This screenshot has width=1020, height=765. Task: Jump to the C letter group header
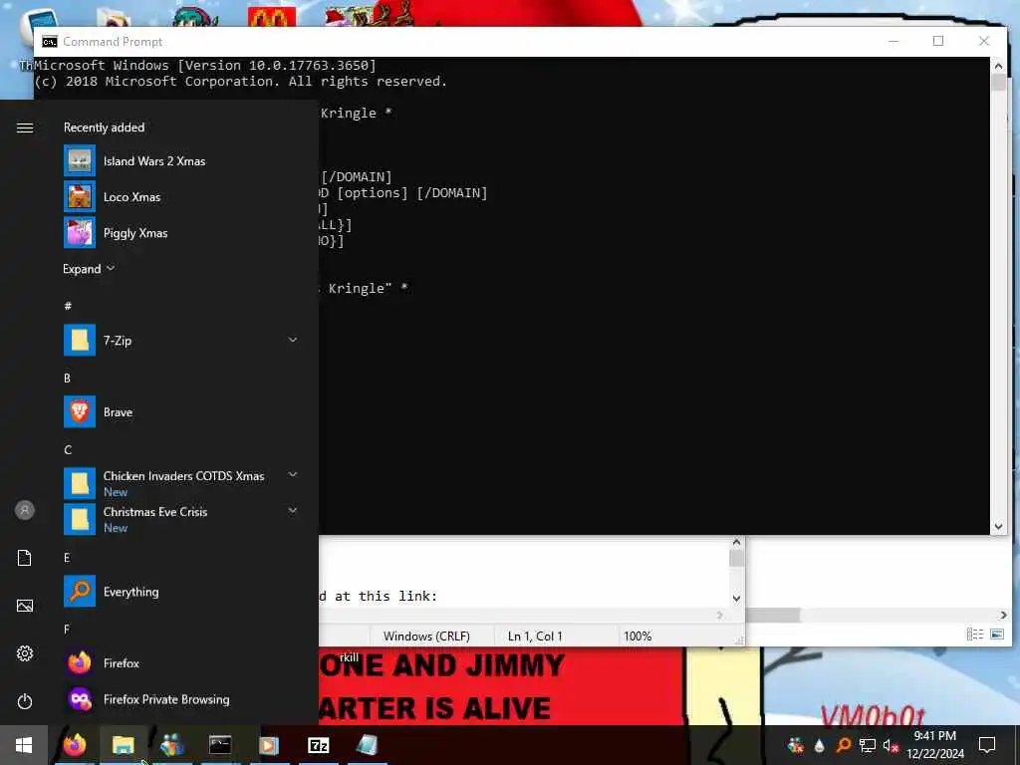(x=68, y=449)
